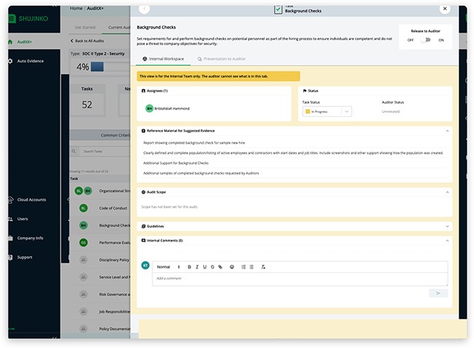Open Auto Evidence from sidebar
The image size is (474, 348).
(x=30, y=61)
